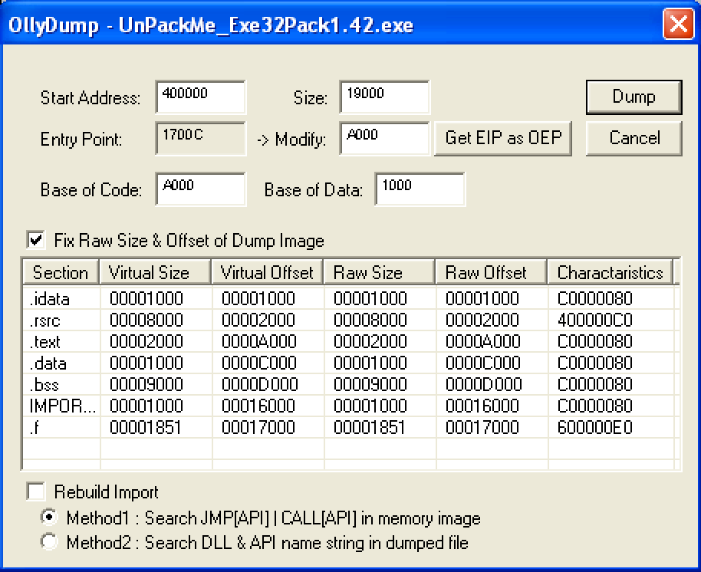The width and height of the screenshot is (701, 572).
Task: Click the Dump button
Action: pos(634,97)
